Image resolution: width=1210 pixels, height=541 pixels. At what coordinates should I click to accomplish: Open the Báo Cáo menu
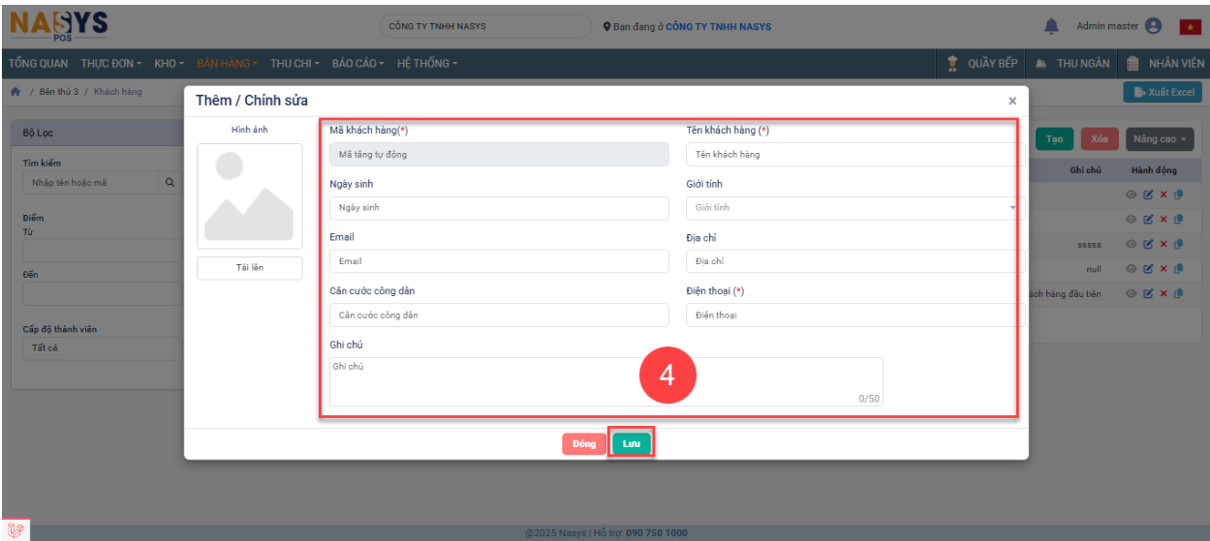pos(357,64)
